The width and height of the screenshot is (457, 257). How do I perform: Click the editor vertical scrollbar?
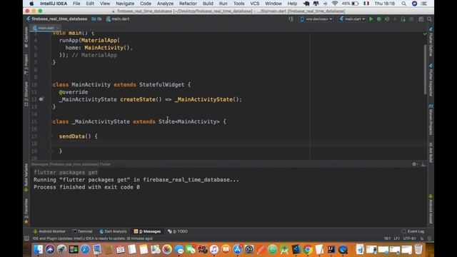(x=426, y=69)
